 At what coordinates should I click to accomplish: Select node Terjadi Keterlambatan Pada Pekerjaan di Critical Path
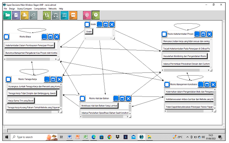click(x=186, y=49)
